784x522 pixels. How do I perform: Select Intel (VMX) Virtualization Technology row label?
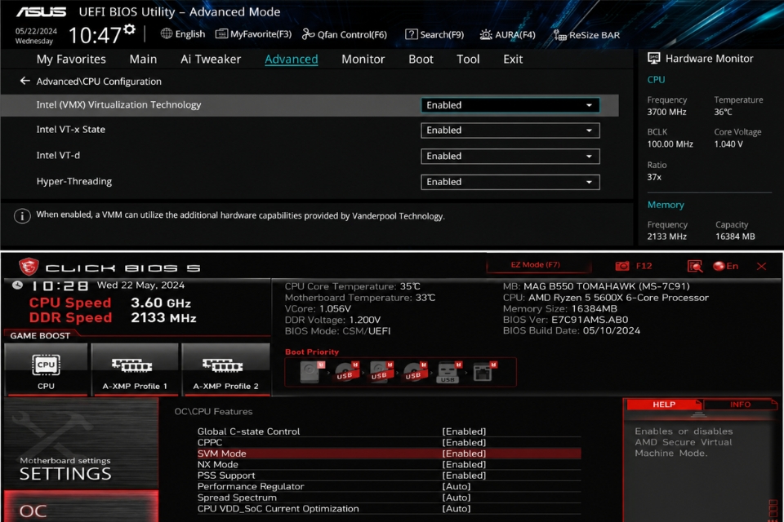[x=118, y=105]
